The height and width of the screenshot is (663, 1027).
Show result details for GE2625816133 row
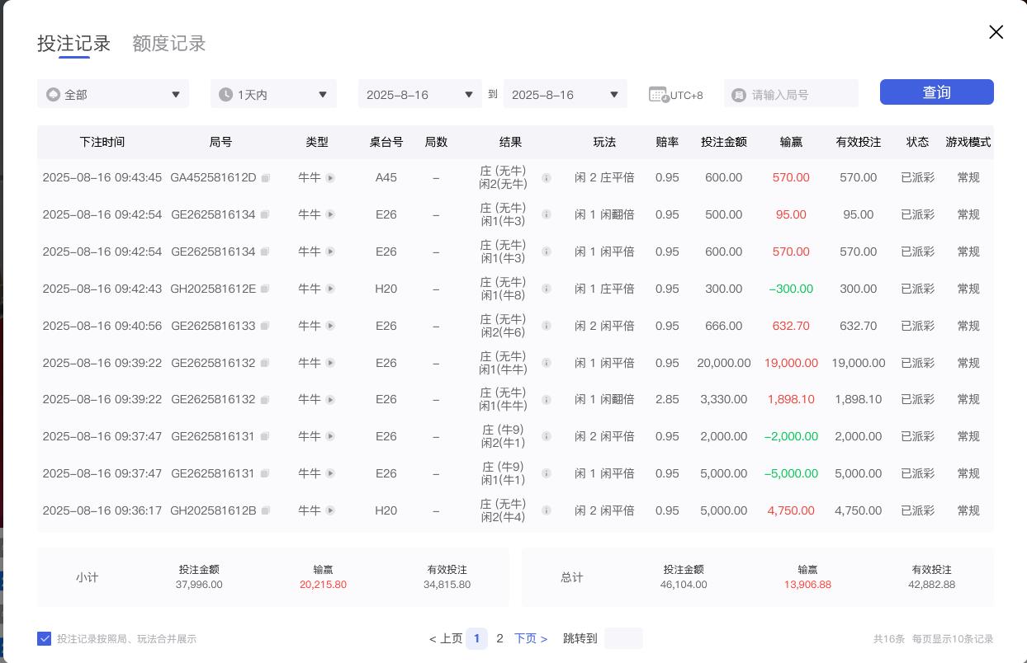[546, 326]
